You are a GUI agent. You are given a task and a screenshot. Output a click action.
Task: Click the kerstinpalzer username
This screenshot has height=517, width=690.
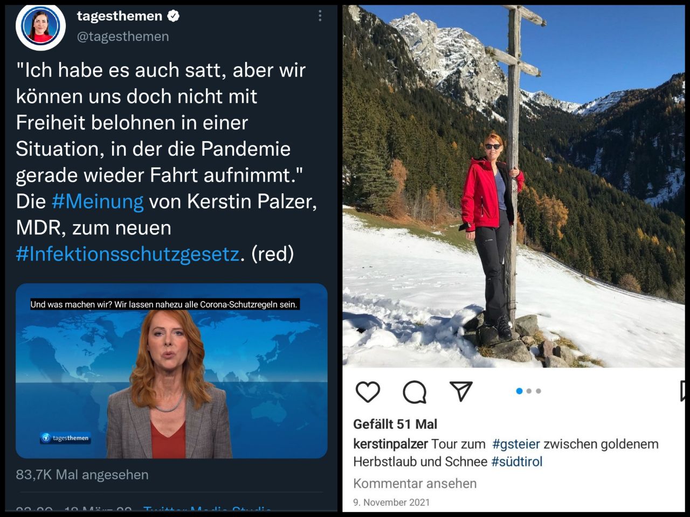[391, 444]
